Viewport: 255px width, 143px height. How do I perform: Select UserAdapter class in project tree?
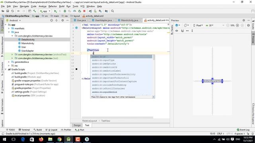pyautogui.click(x=27, y=51)
